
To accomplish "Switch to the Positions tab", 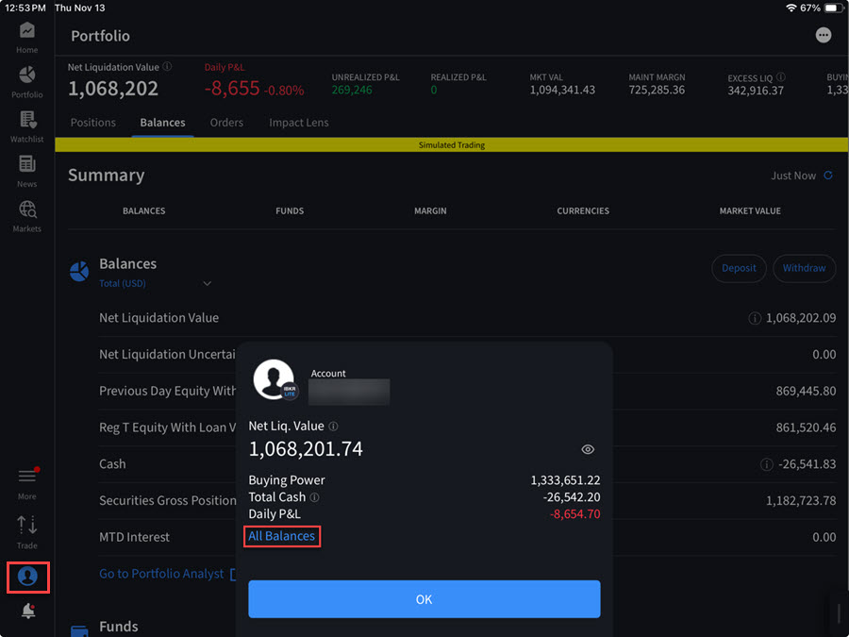I will 93,123.
